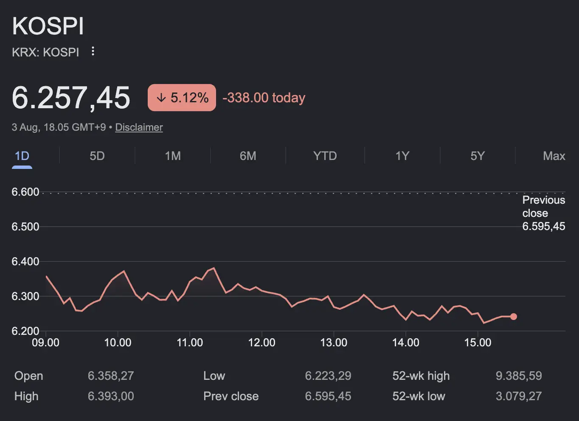Click the 52-wk low label
The height and width of the screenshot is (421, 579).
pos(419,396)
